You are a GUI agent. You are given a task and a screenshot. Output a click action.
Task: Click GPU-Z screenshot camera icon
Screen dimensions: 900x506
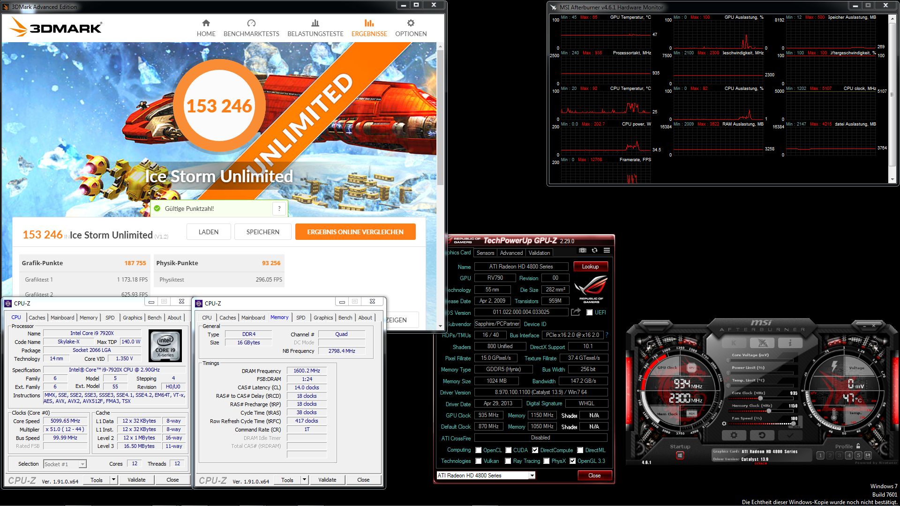coord(582,250)
